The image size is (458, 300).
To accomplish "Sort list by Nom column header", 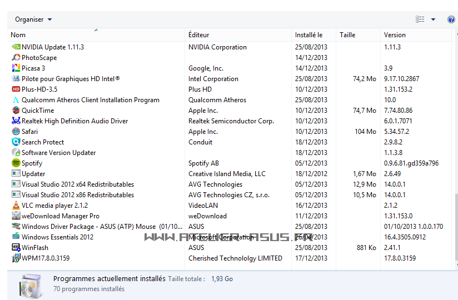I will [18, 35].
